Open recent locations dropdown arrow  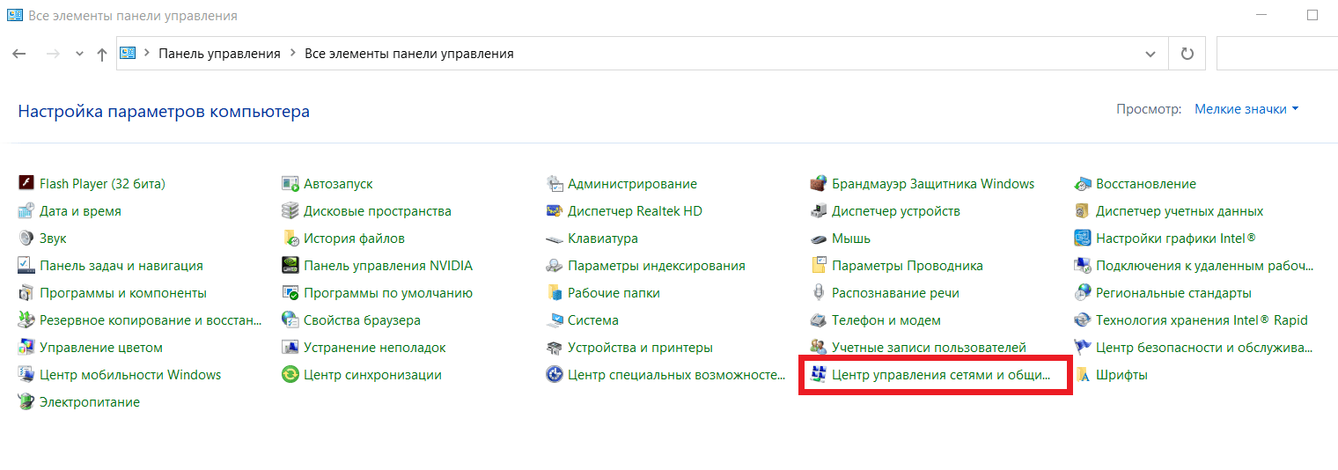pyautogui.click(x=79, y=54)
